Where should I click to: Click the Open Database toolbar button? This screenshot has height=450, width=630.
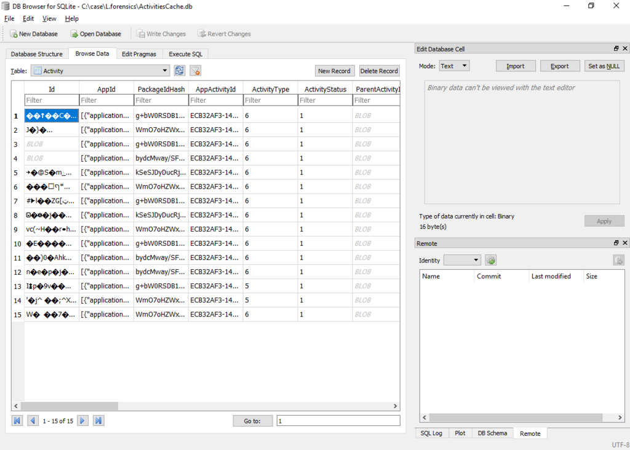[95, 34]
